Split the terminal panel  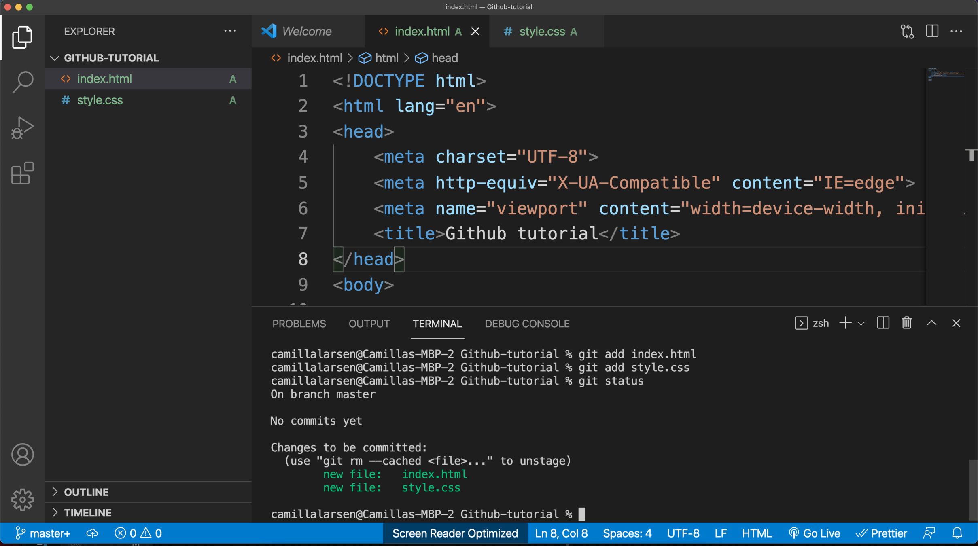[x=883, y=323]
